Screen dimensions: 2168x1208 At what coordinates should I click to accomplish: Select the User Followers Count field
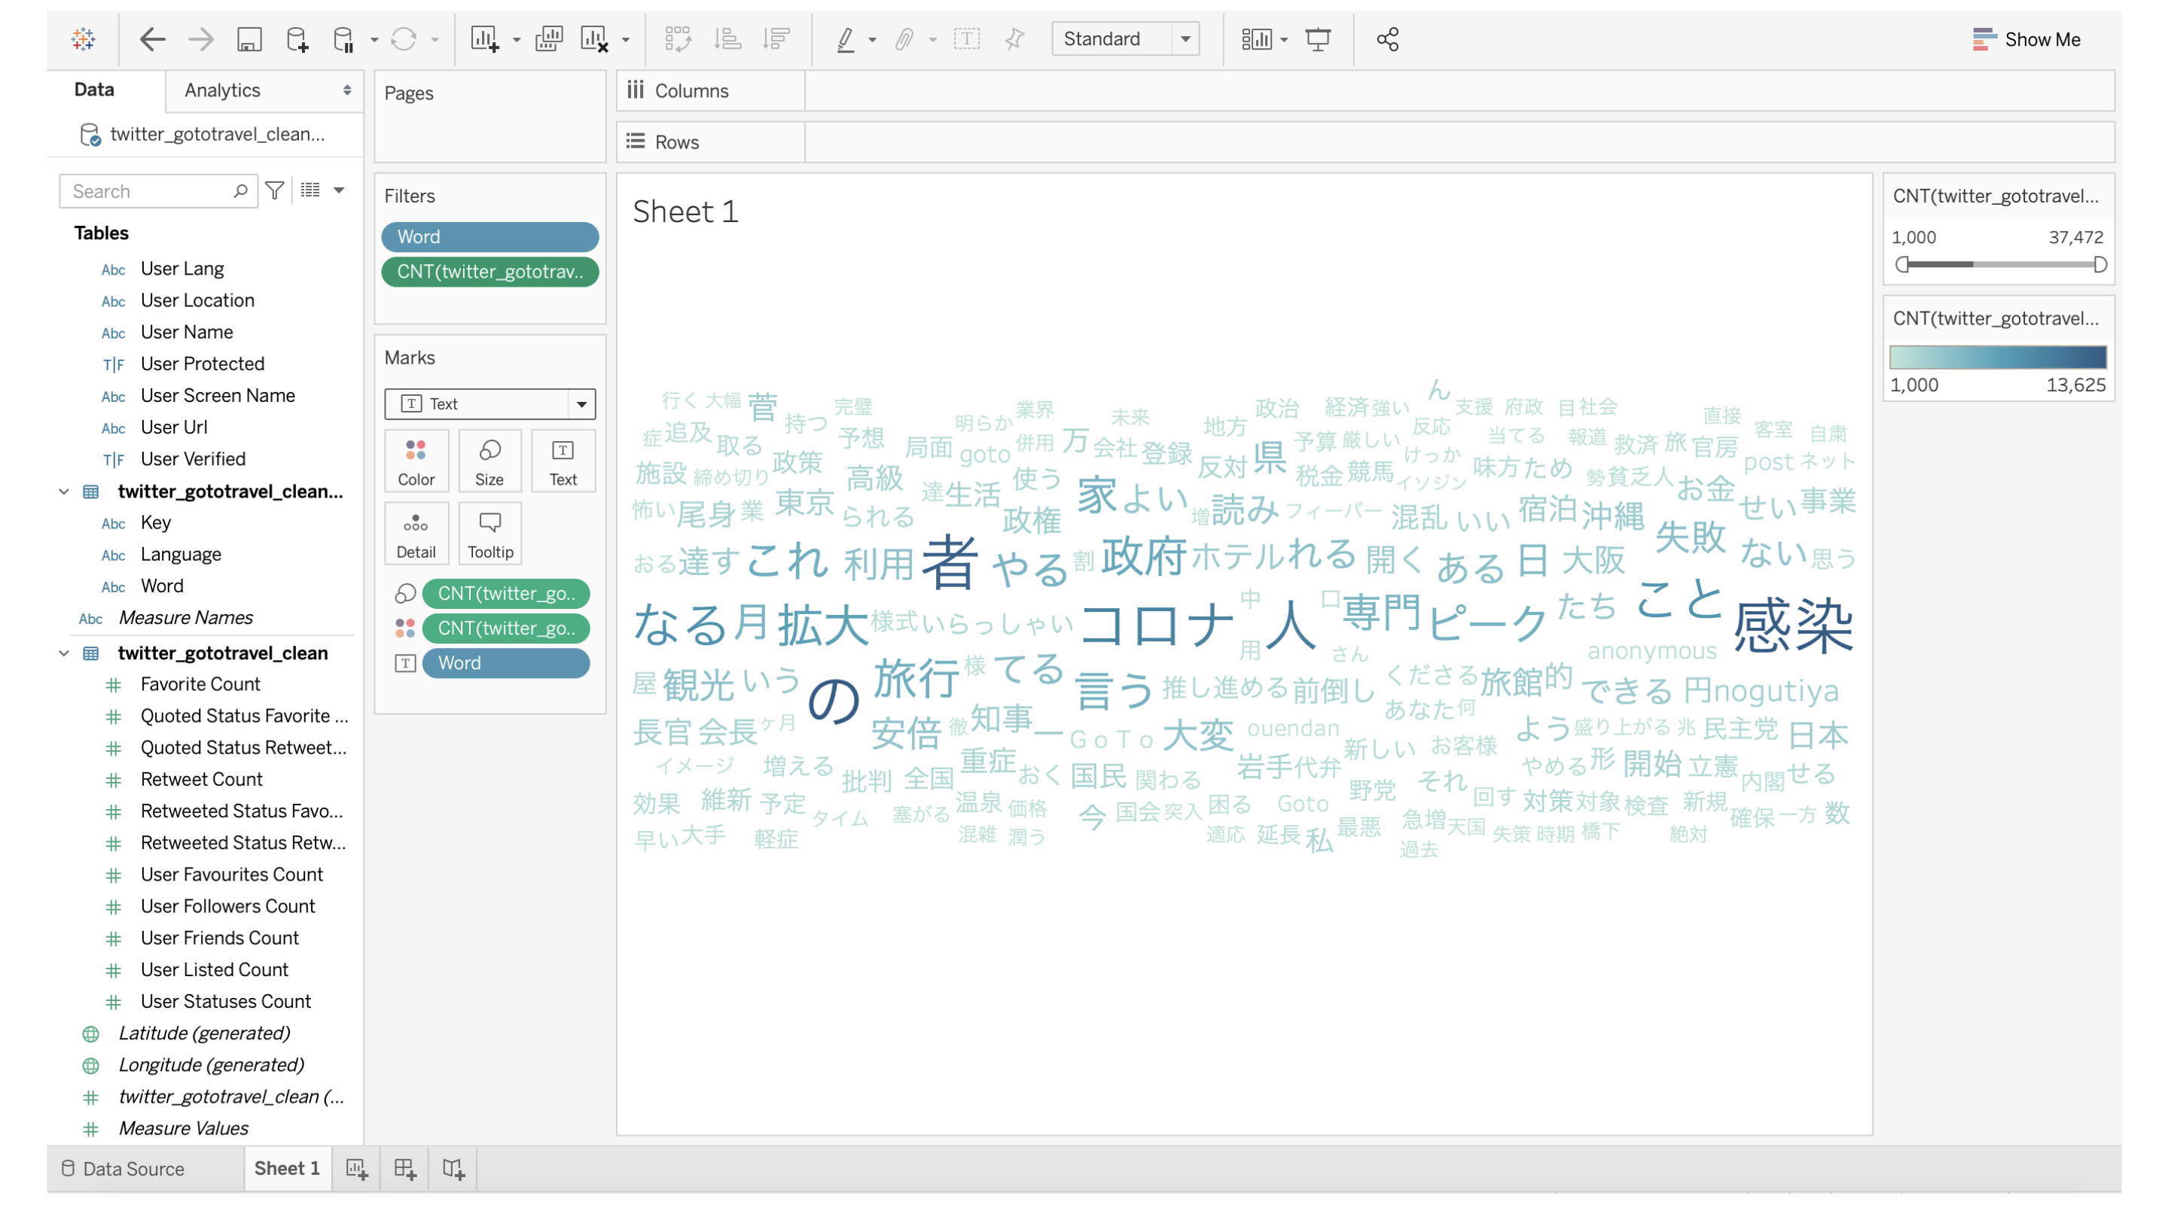pos(228,907)
